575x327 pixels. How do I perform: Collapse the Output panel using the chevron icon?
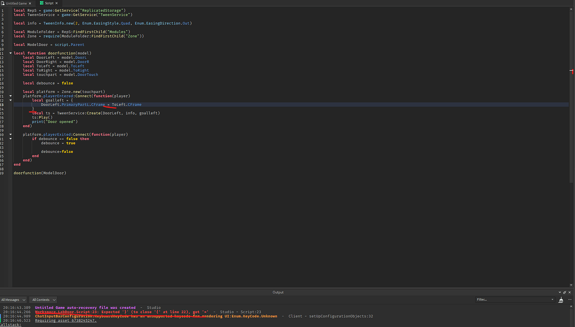click(560, 292)
